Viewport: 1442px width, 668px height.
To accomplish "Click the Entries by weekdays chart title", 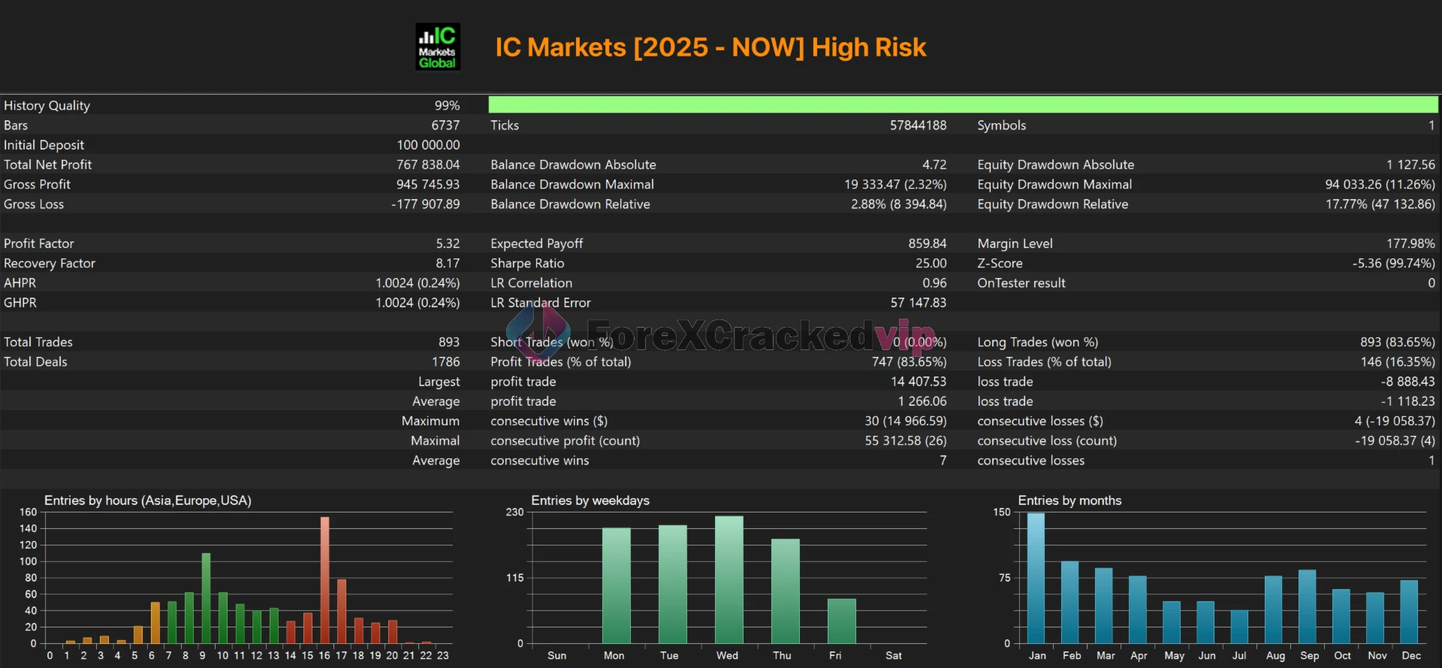I will click(590, 500).
